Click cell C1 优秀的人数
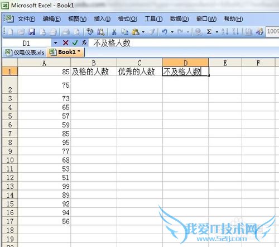The image size is (279, 247). tap(139, 72)
